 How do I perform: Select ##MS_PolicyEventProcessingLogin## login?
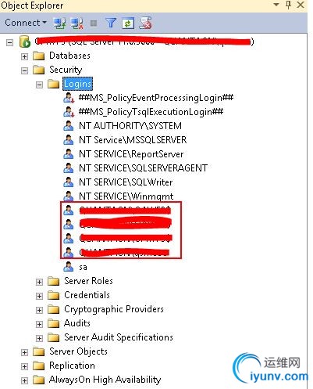(156, 98)
